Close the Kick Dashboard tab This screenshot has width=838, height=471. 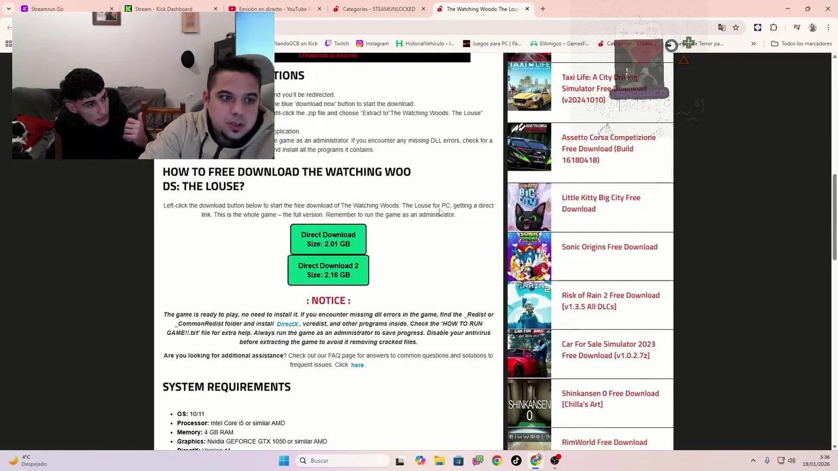(215, 9)
